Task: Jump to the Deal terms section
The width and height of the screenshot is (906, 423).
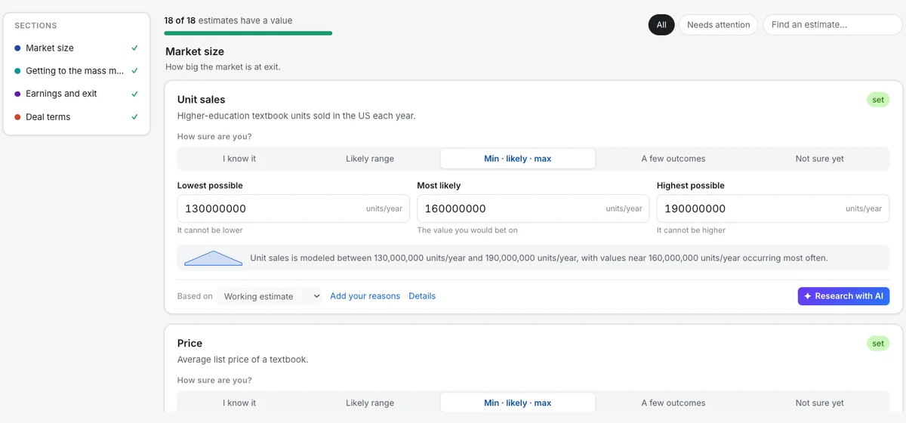Action: click(76, 117)
